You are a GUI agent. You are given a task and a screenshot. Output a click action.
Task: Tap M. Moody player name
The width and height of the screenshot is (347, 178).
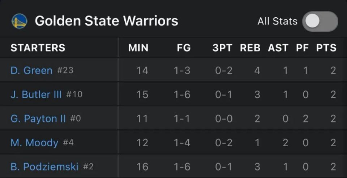(34, 143)
